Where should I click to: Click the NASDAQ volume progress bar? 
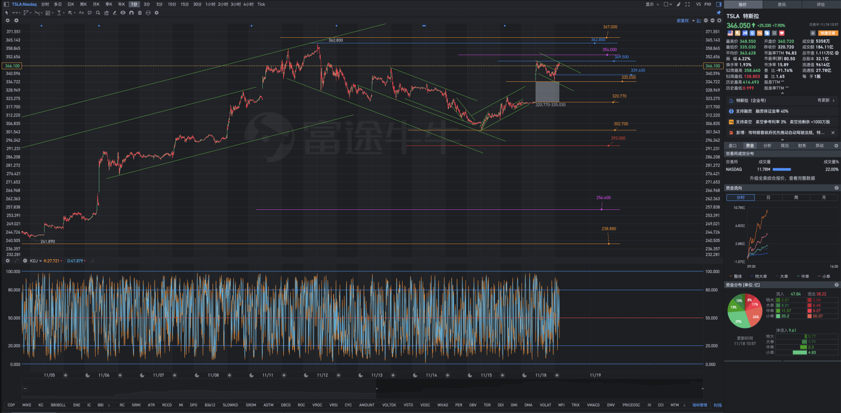click(x=782, y=170)
